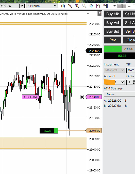The width and height of the screenshot is (135, 174).
Task: Click the Order quantity input field
Action: (129, 82)
